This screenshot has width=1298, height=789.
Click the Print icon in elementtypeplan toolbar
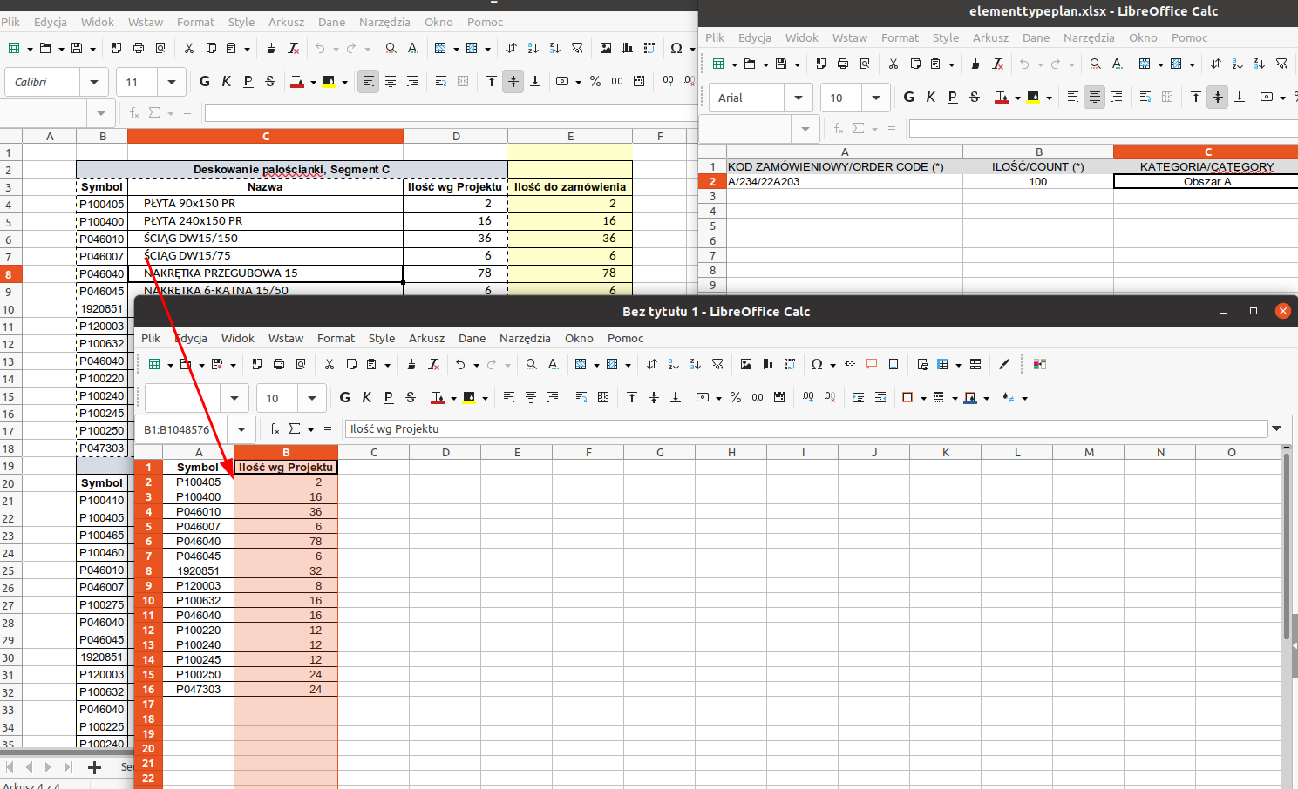tap(842, 64)
